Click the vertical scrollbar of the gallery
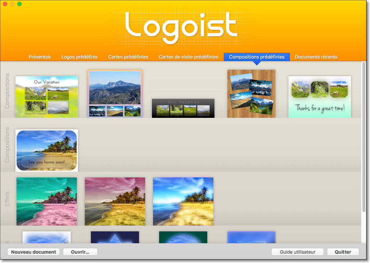 [364, 137]
